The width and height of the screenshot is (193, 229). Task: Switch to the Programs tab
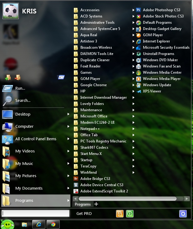click(x=83, y=204)
